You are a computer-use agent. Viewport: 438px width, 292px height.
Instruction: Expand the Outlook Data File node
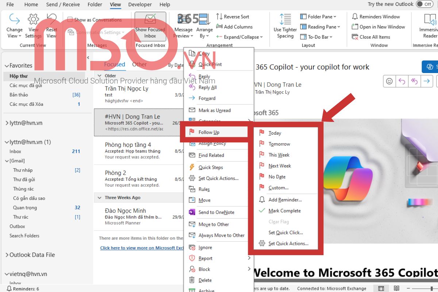[7, 255]
